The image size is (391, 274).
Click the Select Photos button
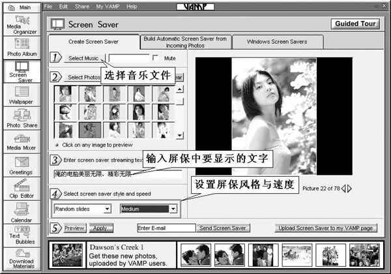(x=84, y=78)
